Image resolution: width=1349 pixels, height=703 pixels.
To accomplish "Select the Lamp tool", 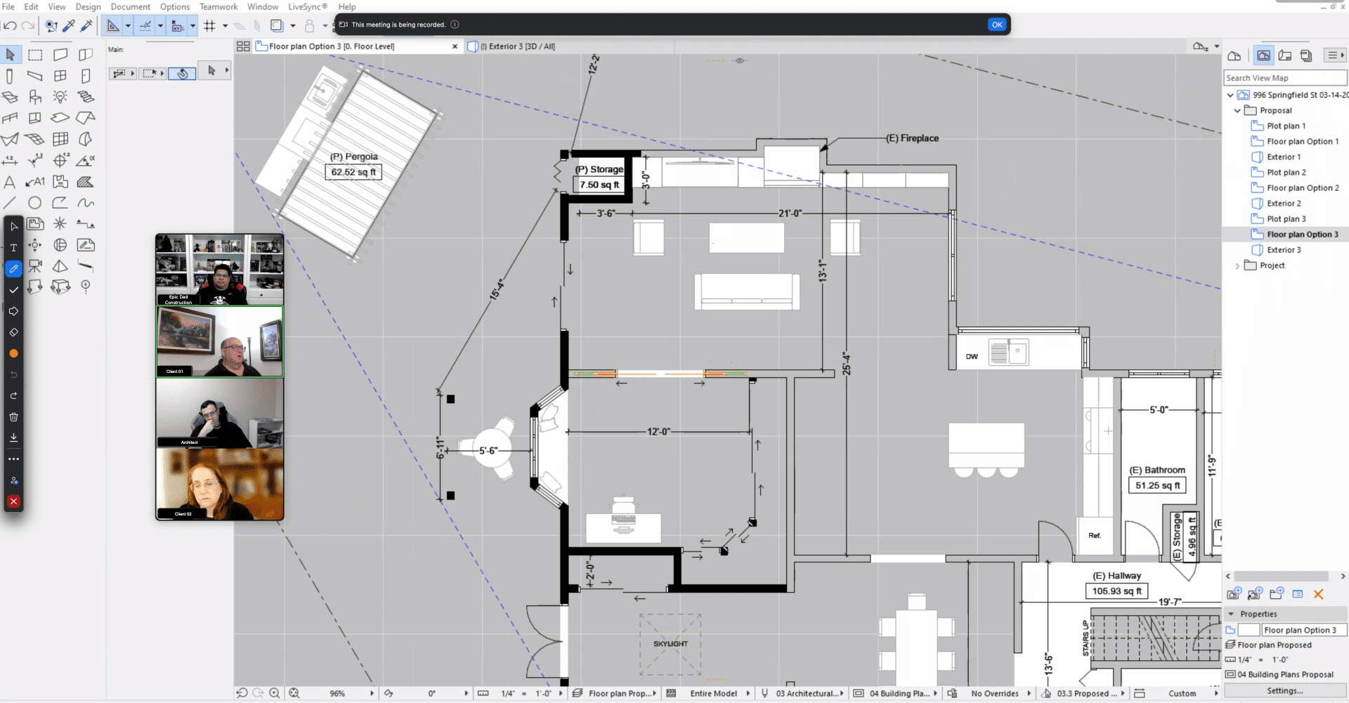I will click(x=60, y=97).
